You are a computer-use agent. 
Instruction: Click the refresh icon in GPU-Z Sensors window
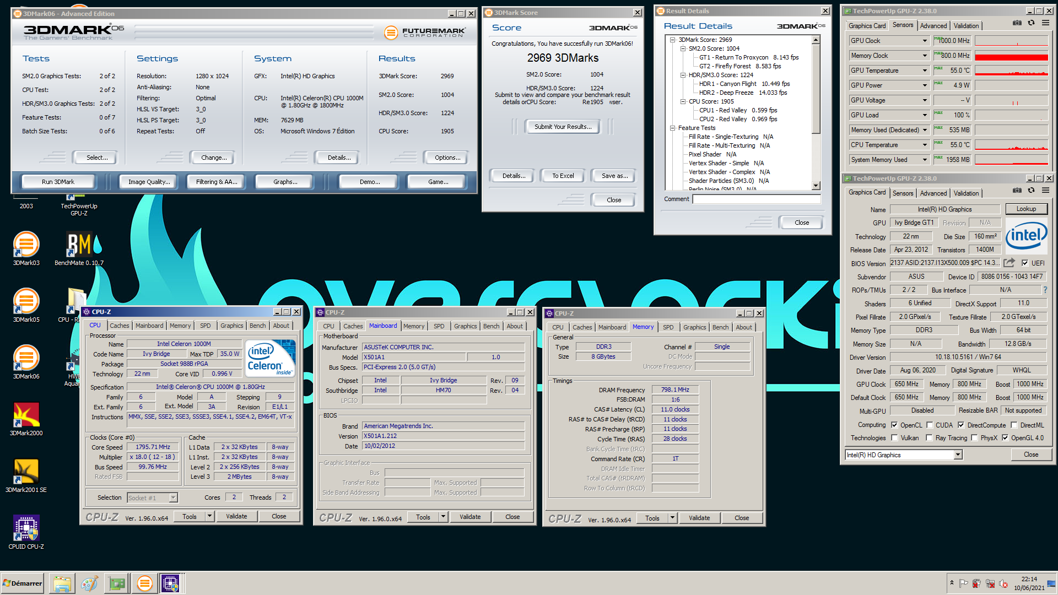click(x=1031, y=23)
